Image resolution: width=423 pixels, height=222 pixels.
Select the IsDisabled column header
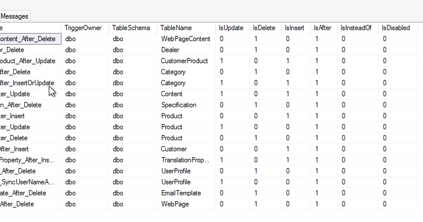(x=397, y=28)
